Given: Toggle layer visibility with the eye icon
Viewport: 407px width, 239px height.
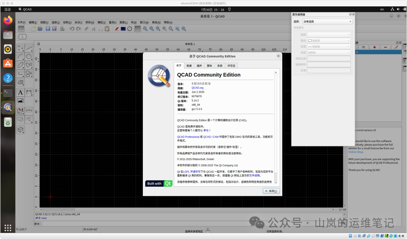Looking at the screenshot, I should 363,47.
